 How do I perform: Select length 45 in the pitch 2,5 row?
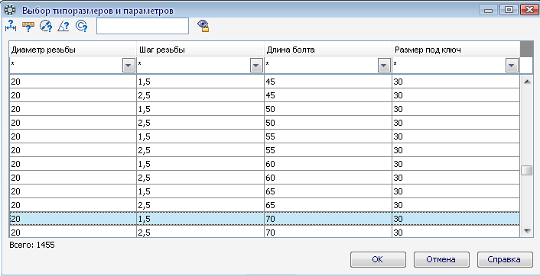pyautogui.click(x=328, y=95)
